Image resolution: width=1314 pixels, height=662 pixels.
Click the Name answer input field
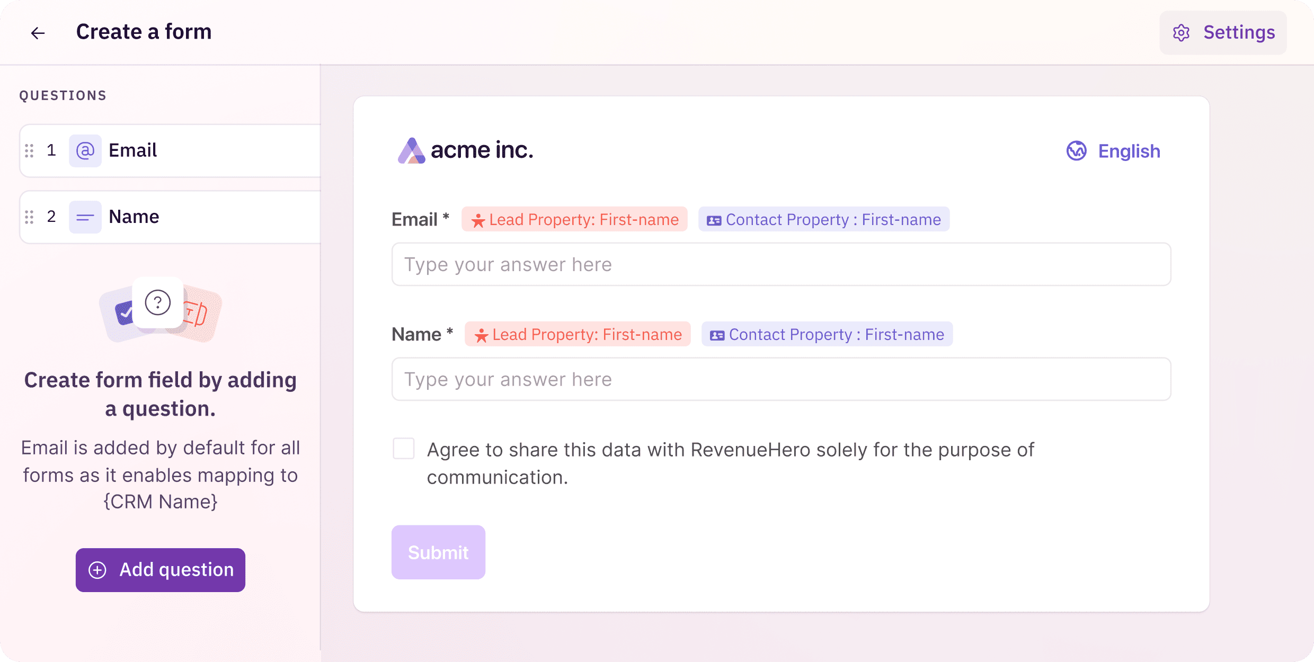point(782,379)
